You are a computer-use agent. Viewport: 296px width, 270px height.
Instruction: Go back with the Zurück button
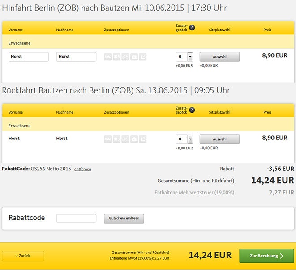tap(23, 256)
